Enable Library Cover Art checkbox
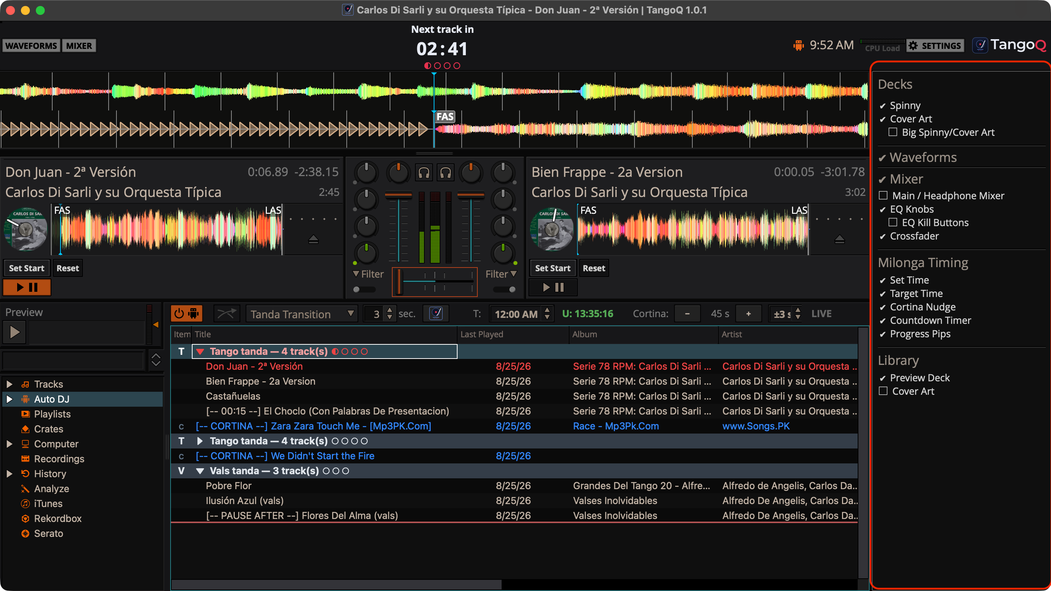Viewport: 1051px width, 591px height. [883, 391]
